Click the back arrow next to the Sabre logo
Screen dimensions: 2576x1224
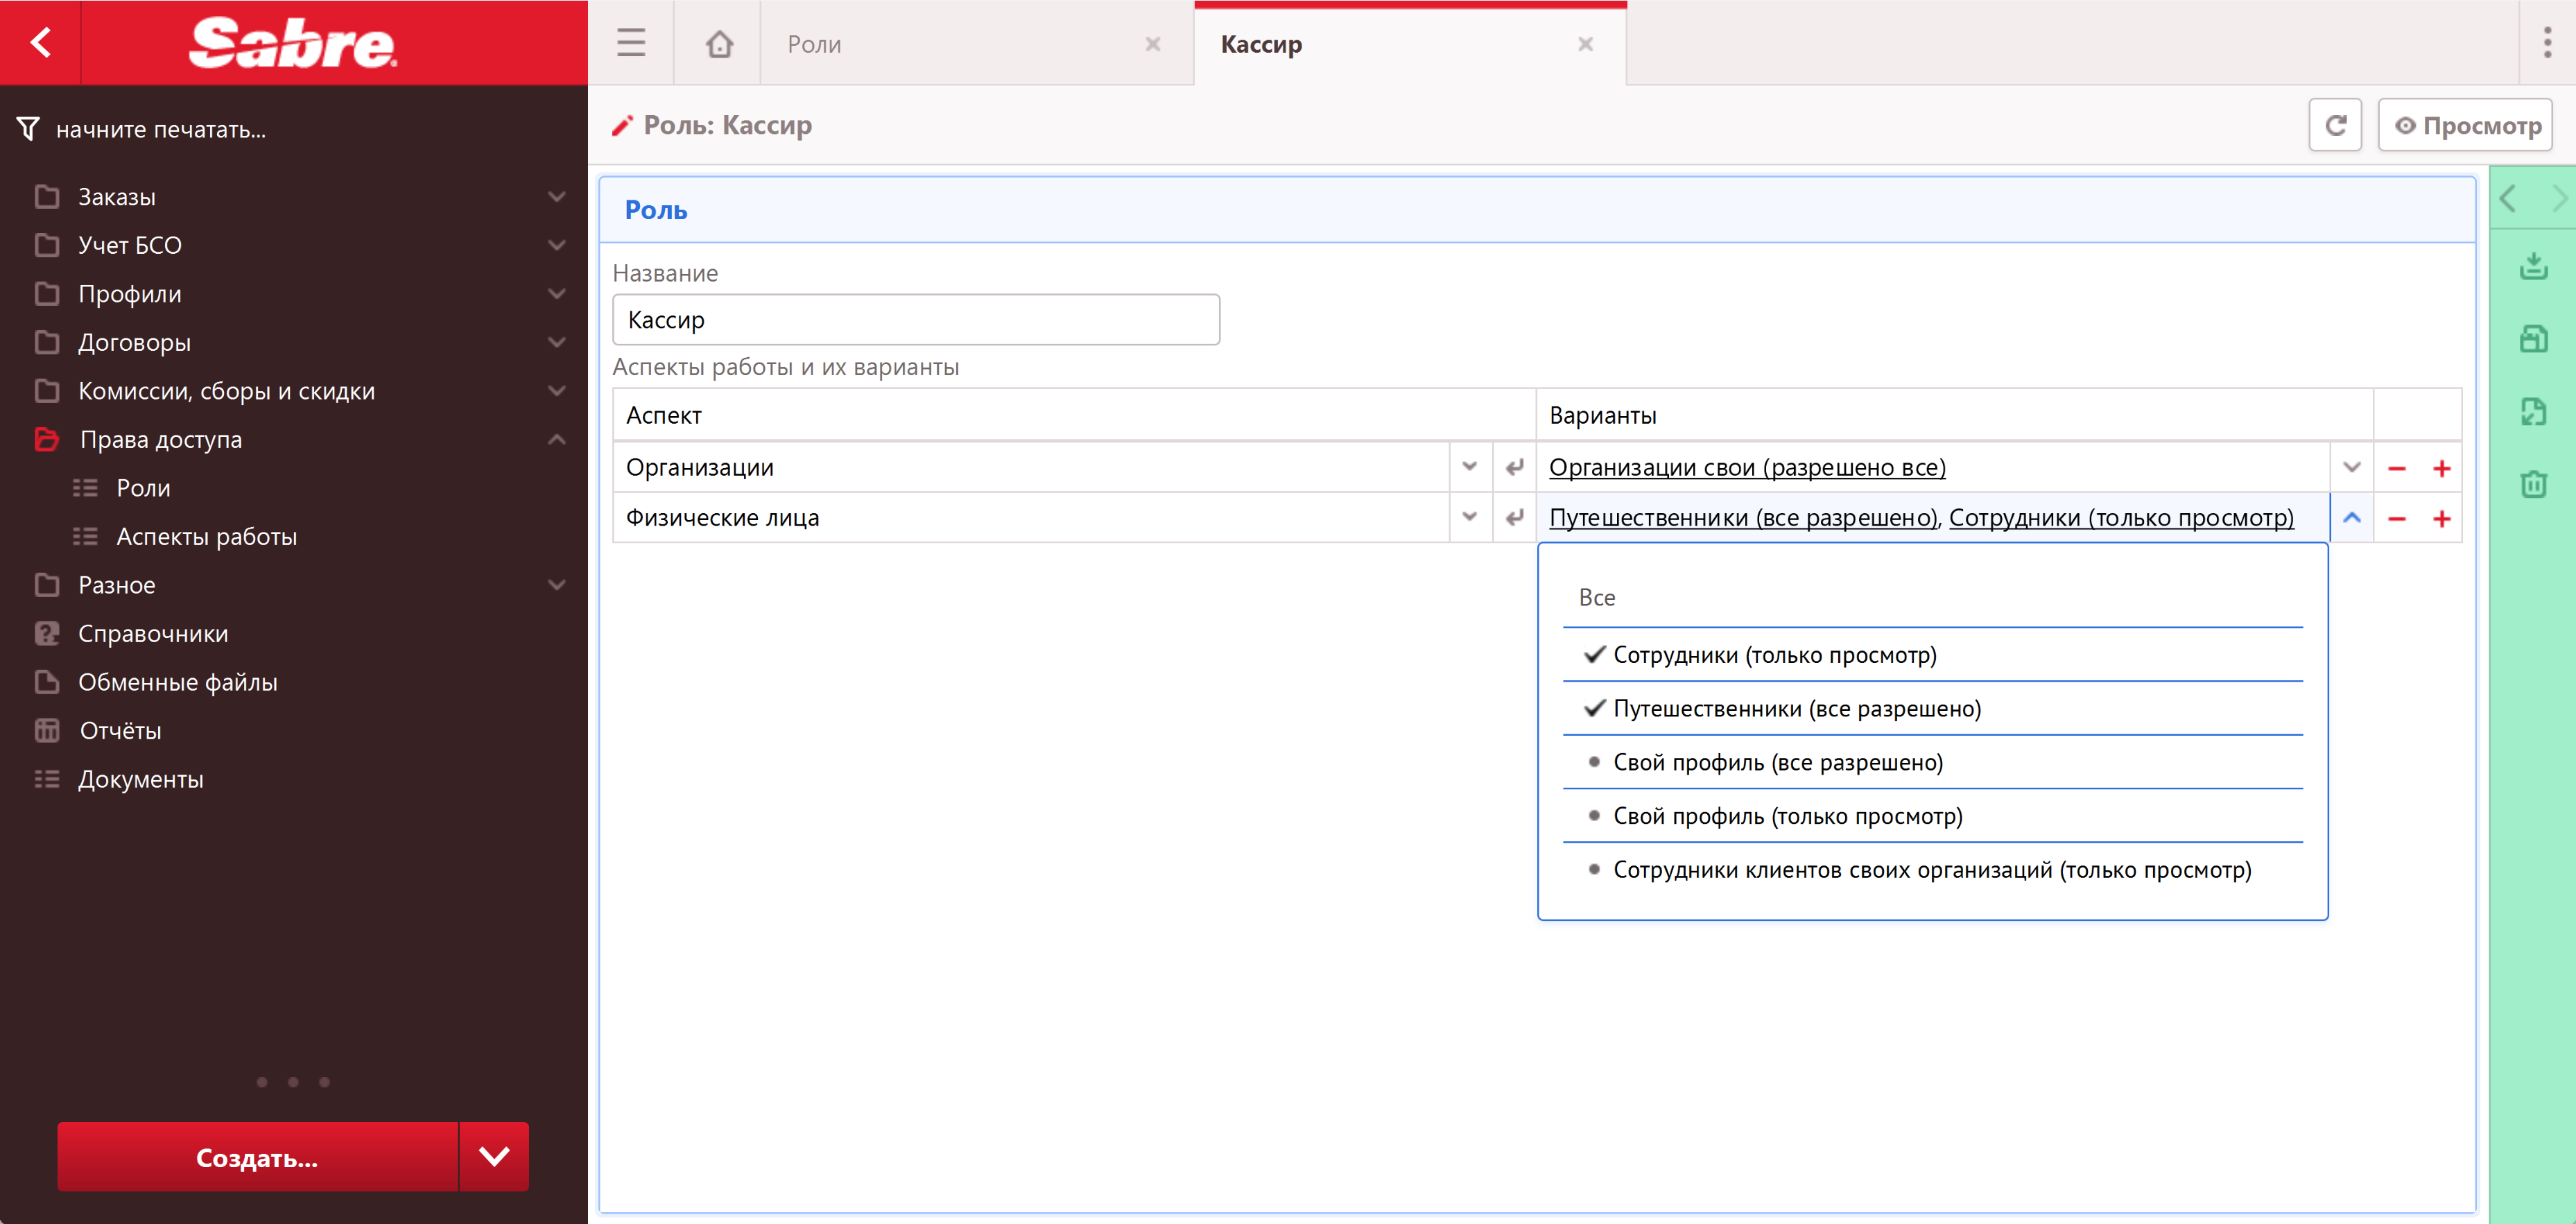[x=40, y=42]
